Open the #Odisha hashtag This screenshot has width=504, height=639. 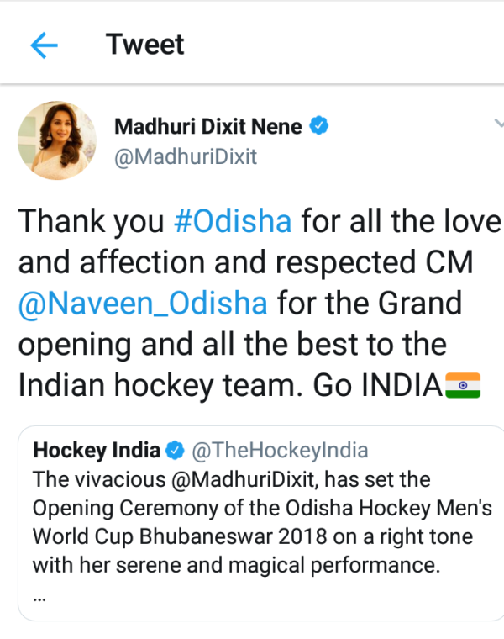(232, 221)
